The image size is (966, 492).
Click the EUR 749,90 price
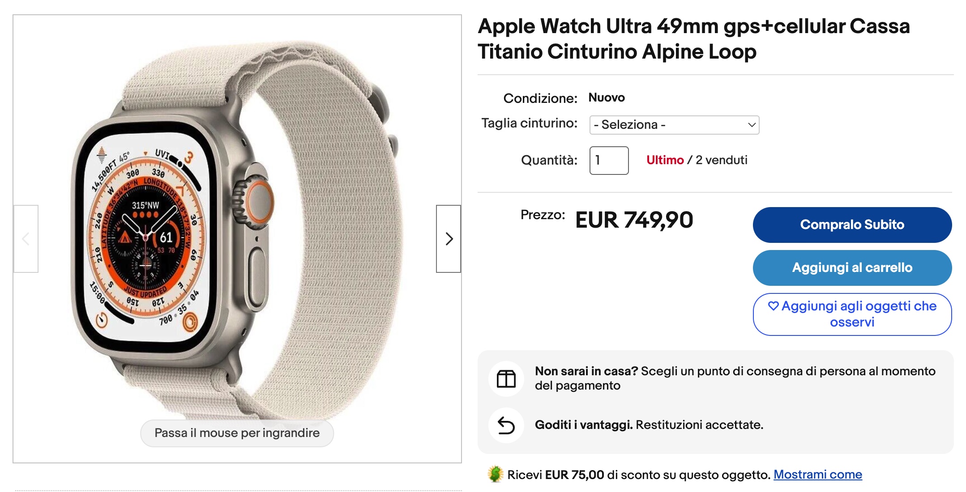(x=634, y=220)
